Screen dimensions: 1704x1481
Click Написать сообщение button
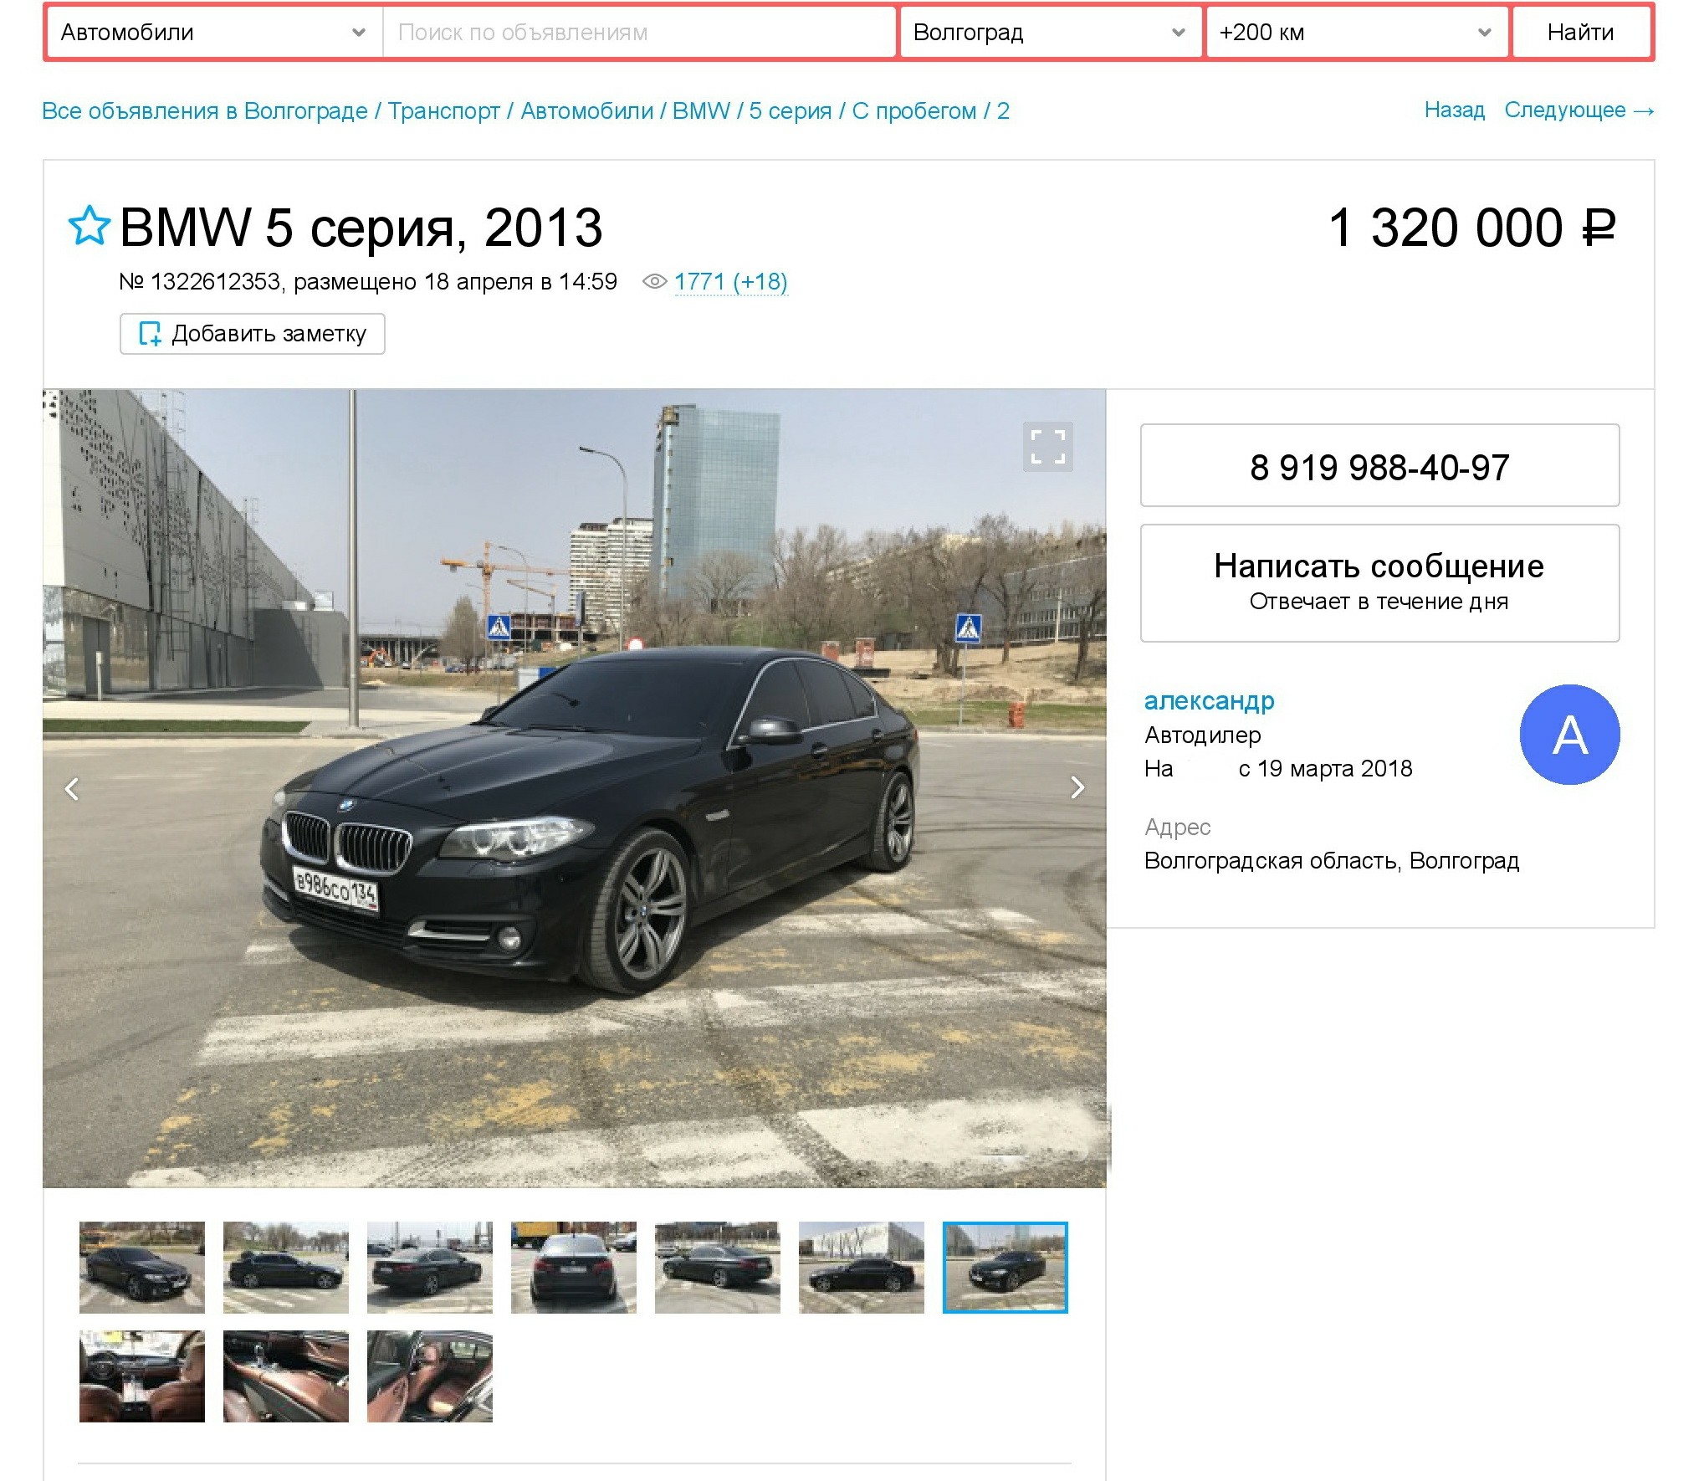coord(1379,582)
